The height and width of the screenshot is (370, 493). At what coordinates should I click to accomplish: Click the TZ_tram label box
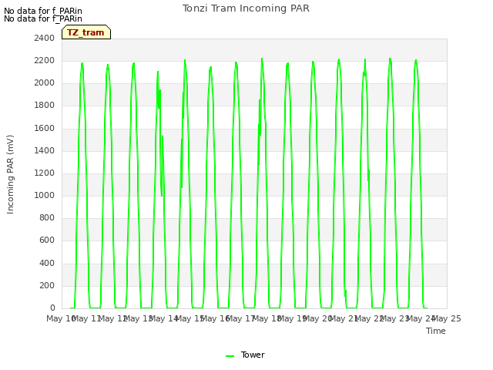[86, 32]
